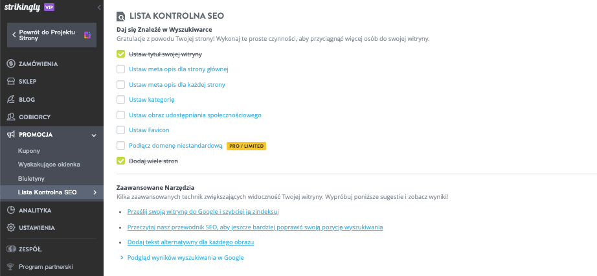Click the Zamówienia dollar icon

(11, 63)
